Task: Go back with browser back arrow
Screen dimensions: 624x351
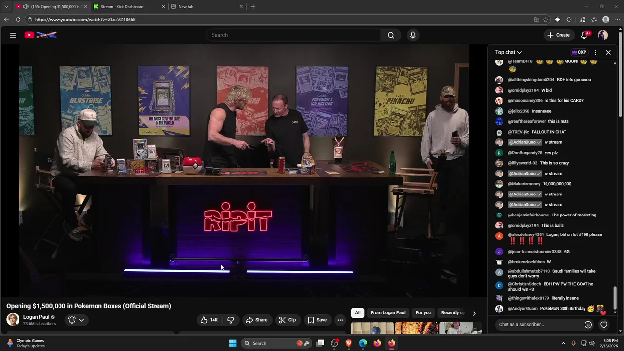Action: [6, 19]
